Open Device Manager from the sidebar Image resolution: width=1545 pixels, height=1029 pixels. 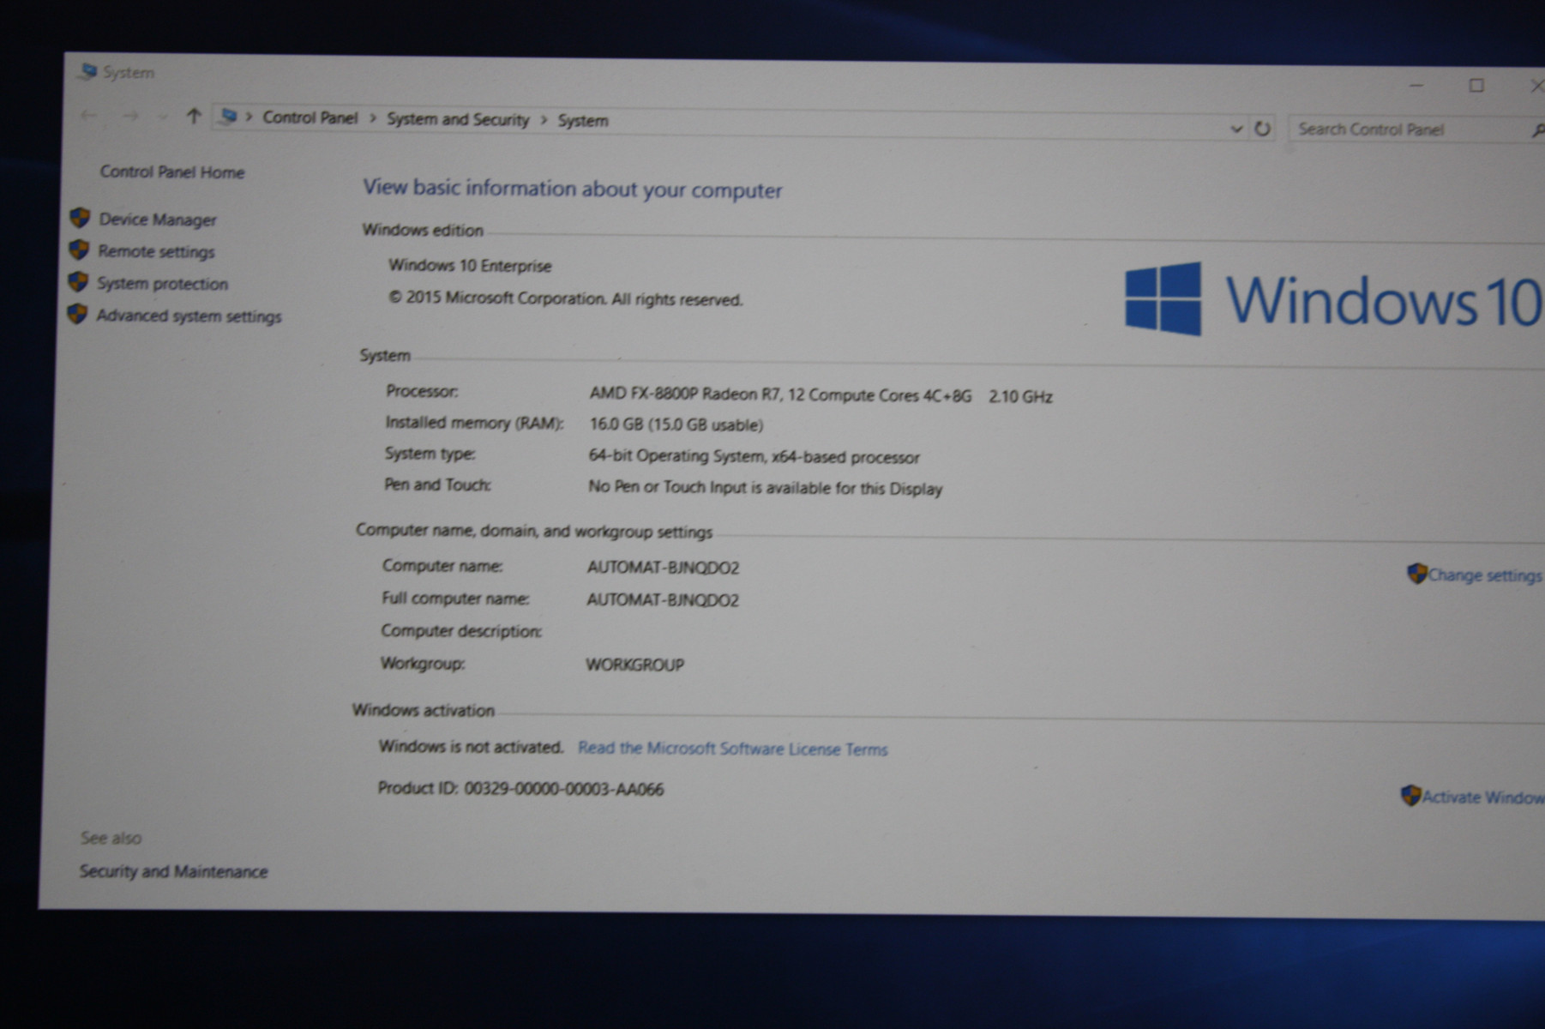pyautogui.click(x=158, y=220)
